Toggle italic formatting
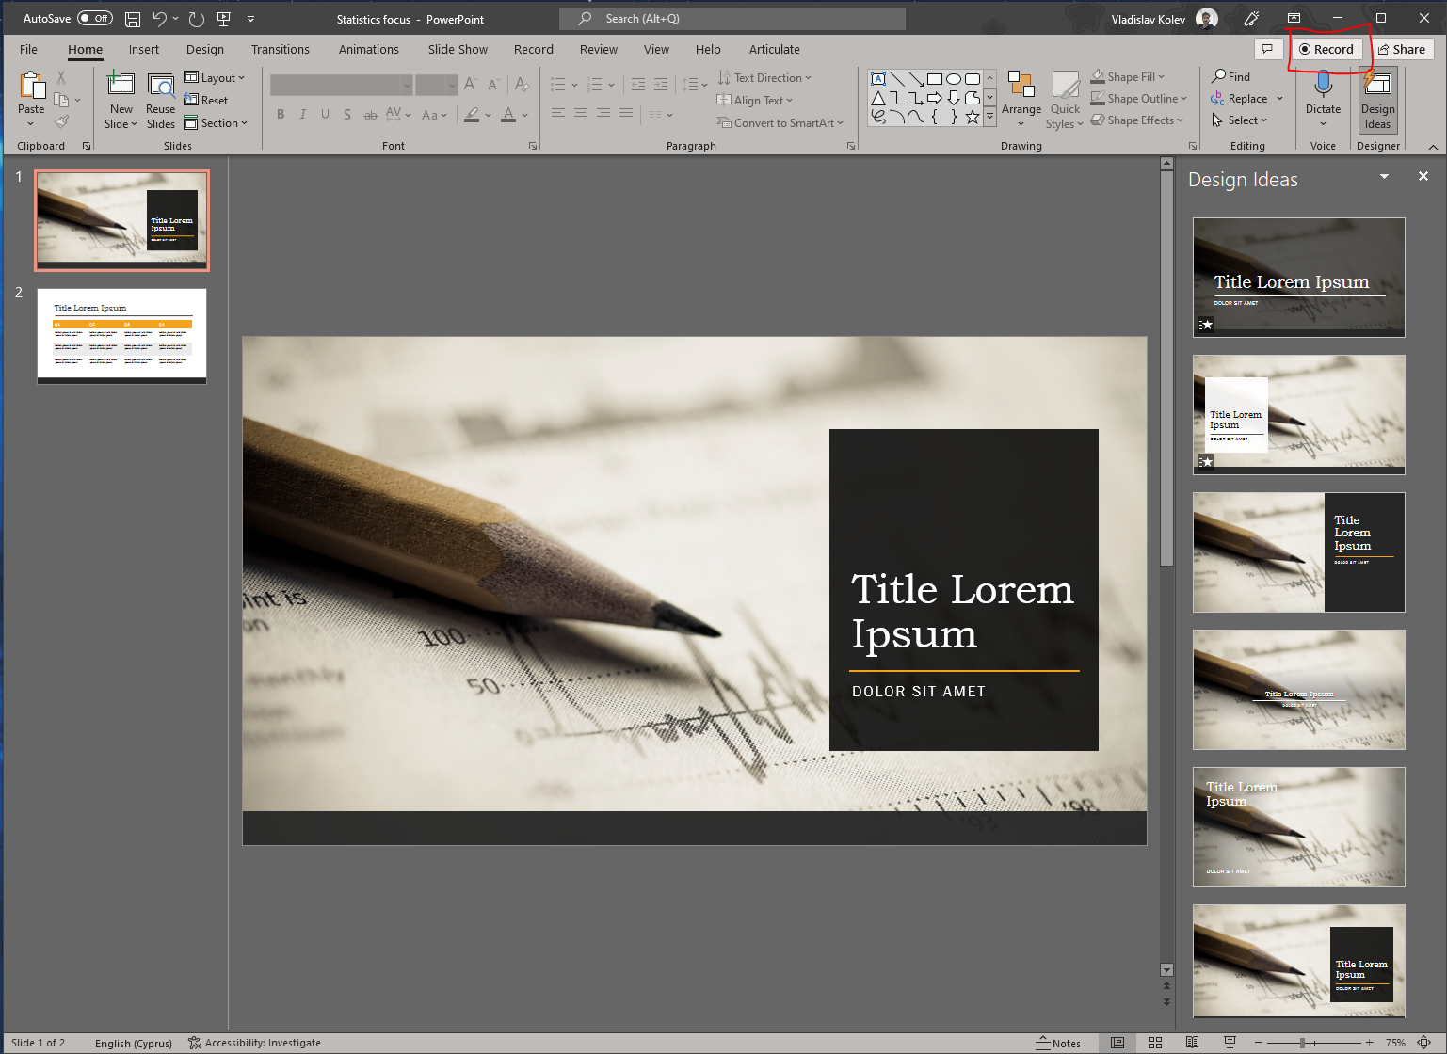This screenshot has width=1447, height=1054. 302,114
